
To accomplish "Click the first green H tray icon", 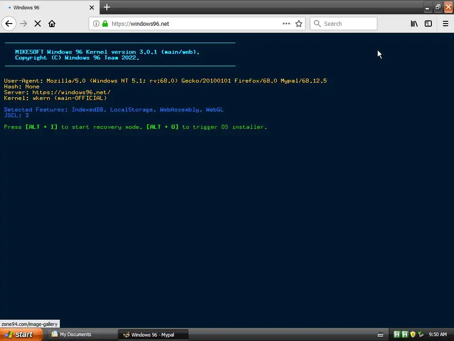I will pyautogui.click(x=397, y=334).
